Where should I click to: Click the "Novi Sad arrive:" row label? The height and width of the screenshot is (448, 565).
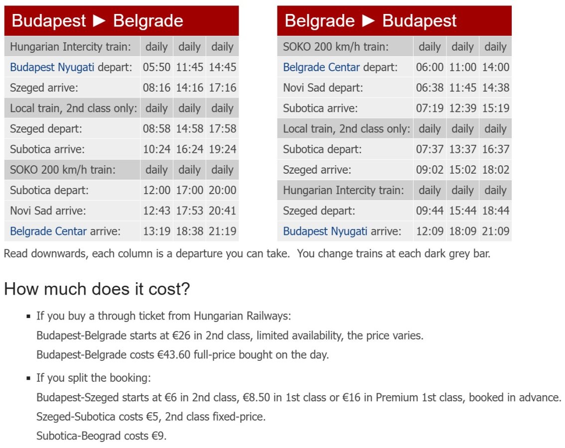point(48,211)
